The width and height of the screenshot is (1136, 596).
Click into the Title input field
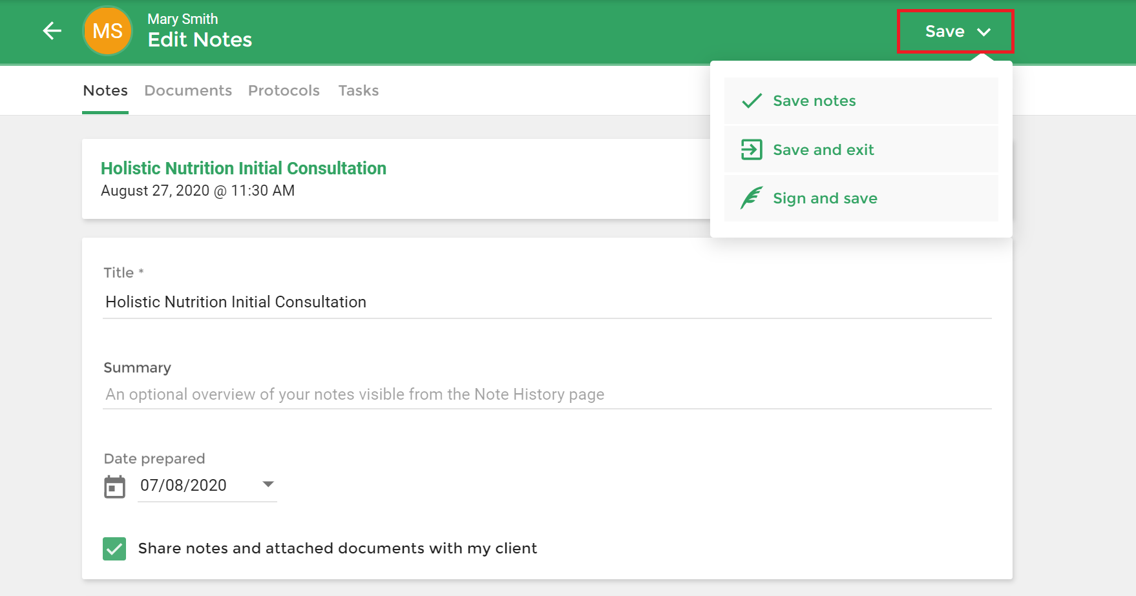pyautogui.click(x=547, y=302)
